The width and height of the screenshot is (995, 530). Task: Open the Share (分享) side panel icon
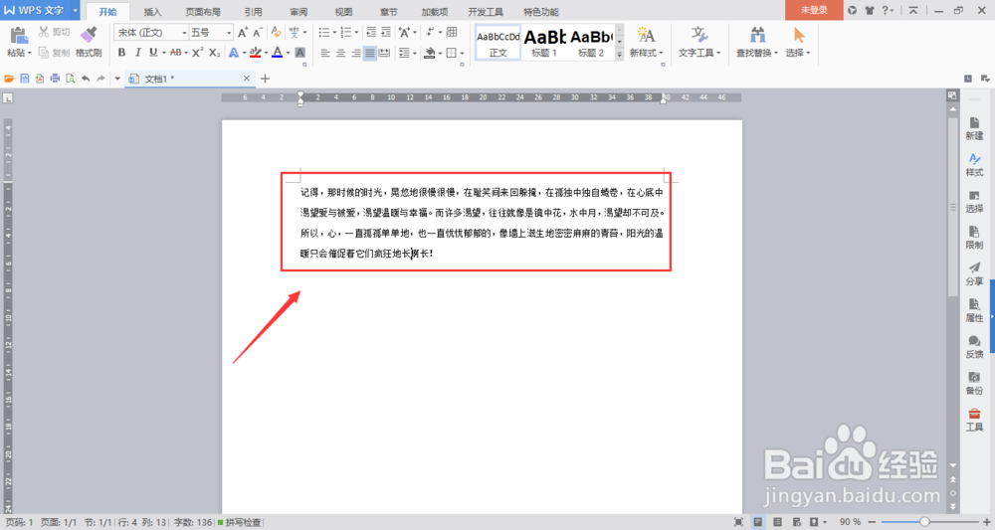[x=974, y=273]
